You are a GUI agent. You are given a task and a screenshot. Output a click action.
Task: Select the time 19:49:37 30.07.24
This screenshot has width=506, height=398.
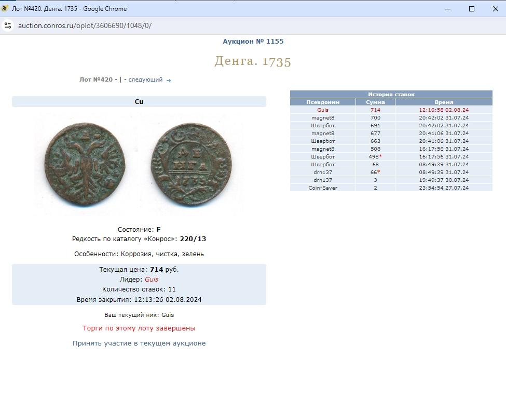[x=444, y=180]
